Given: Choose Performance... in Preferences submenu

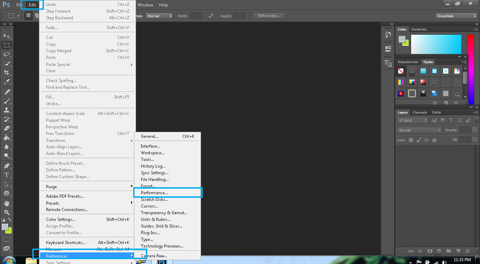Looking at the screenshot, I should tap(168, 193).
